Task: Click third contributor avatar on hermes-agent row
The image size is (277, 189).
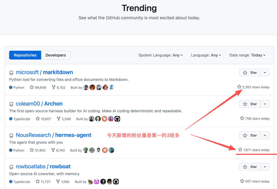Action: click(x=98, y=150)
